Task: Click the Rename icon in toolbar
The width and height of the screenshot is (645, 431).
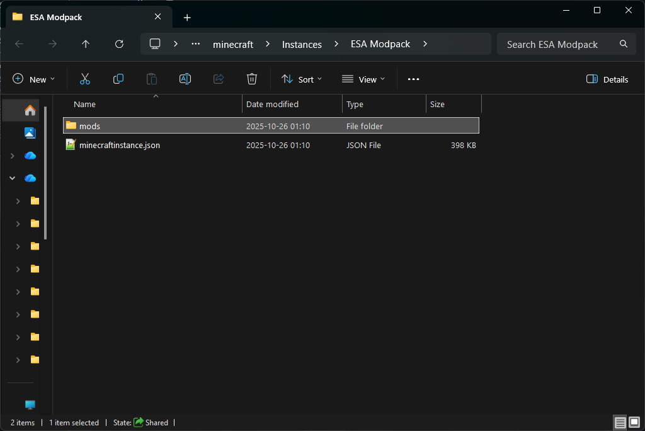Action: (185, 79)
